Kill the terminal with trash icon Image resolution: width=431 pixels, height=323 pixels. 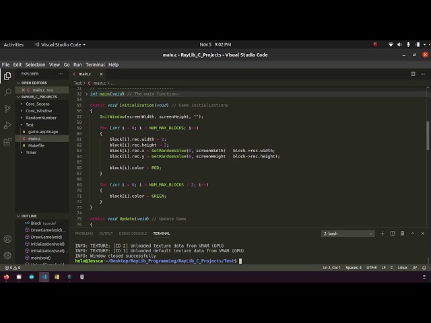(403, 234)
